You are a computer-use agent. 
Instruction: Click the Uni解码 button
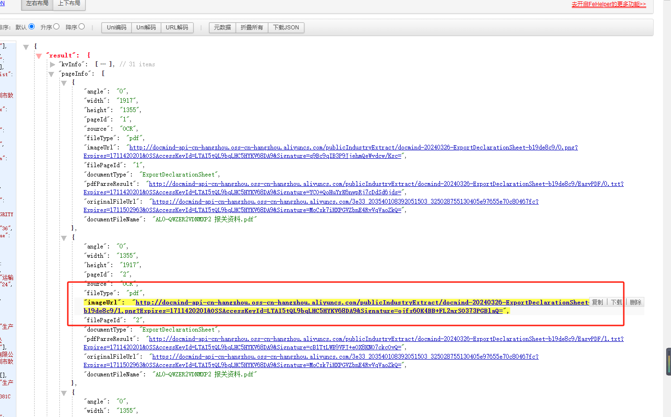coord(146,28)
